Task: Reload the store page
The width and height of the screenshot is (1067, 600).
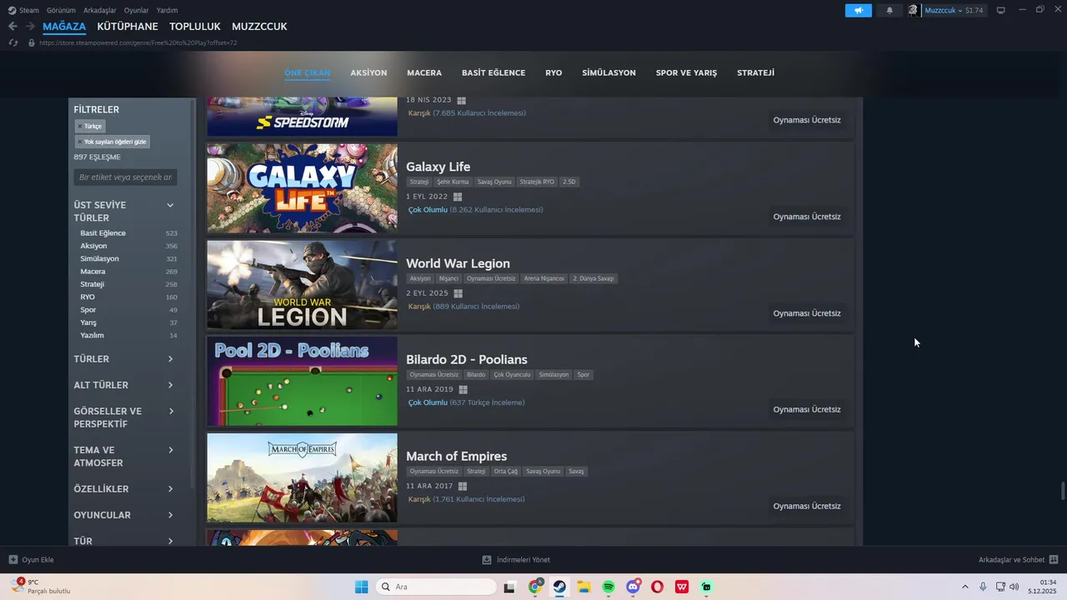Action: pyautogui.click(x=13, y=42)
